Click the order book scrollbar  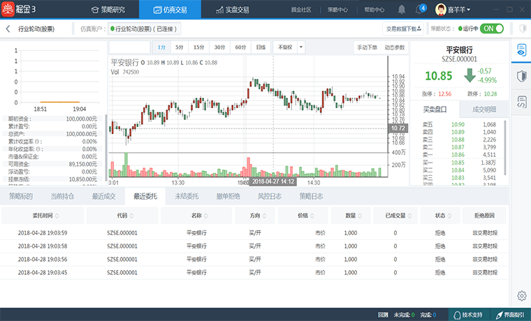click(x=505, y=147)
